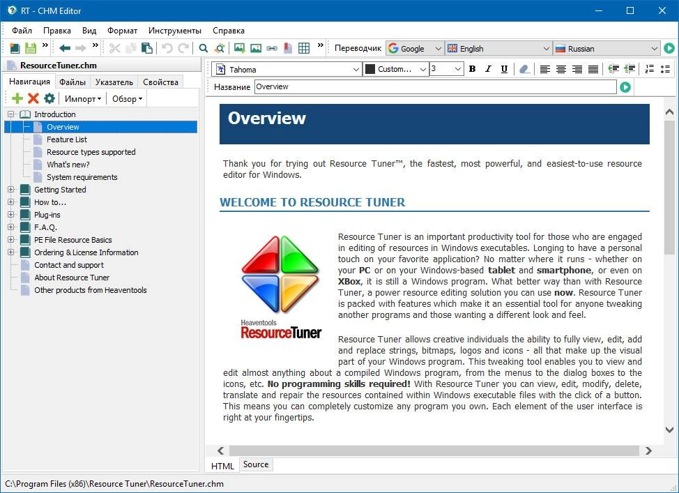This screenshot has height=493, width=679.
Task: Insert a table with the grid icon
Action: [304, 48]
